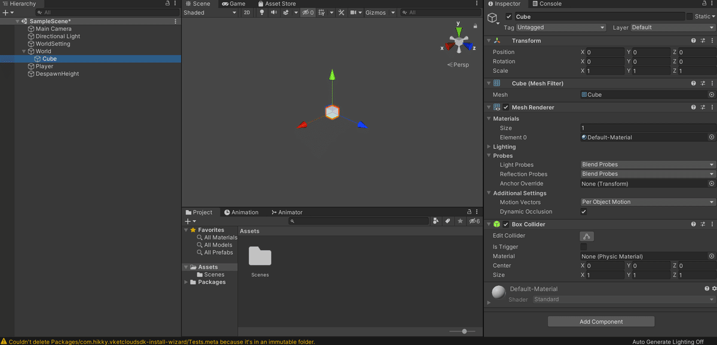Viewport: 717px width, 345px height.
Task: Open the Scenes folder thumbnail in Assets
Action: tap(260, 257)
